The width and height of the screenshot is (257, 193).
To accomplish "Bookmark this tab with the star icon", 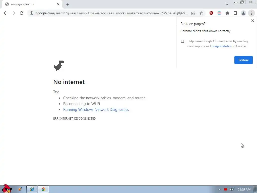I will click(201, 13).
